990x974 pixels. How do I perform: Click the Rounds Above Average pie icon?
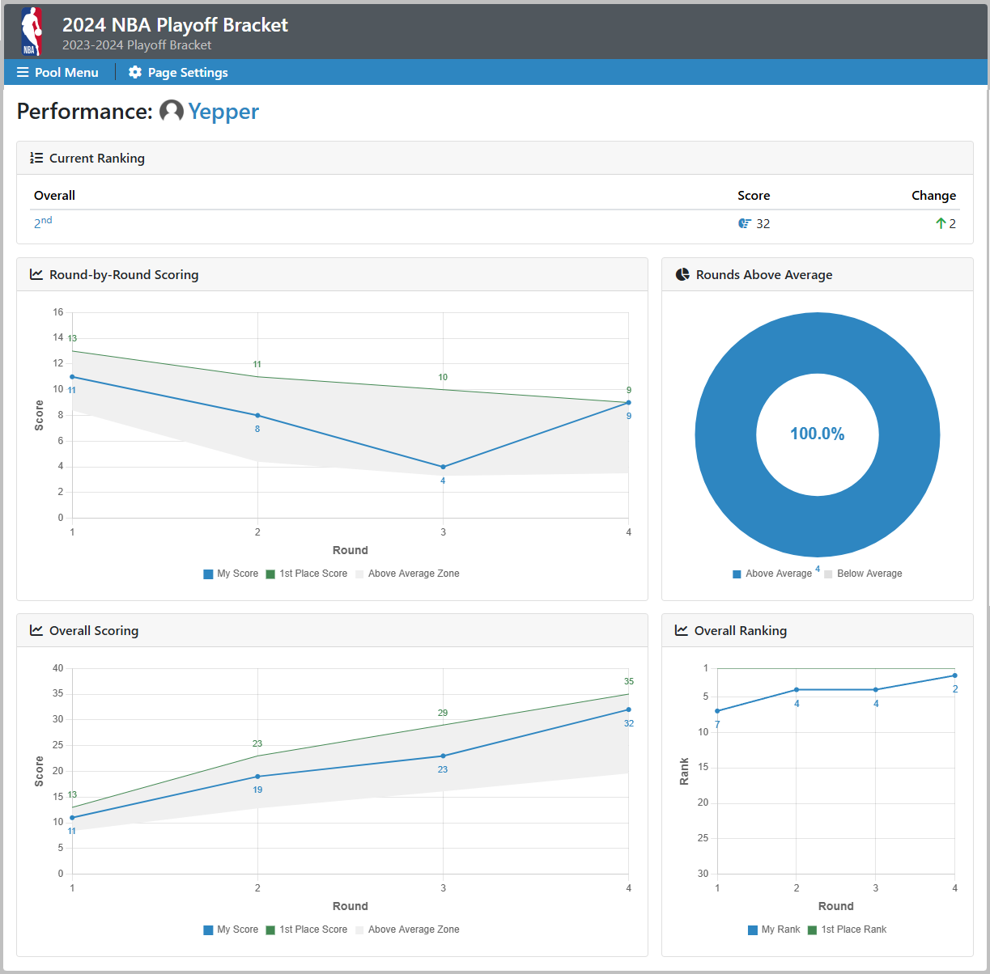(x=682, y=274)
